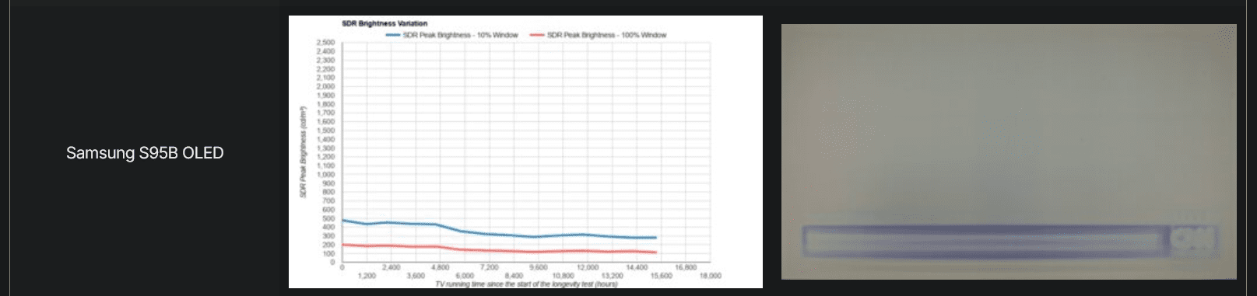The width and height of the screenshot is (1257, 296).
Task: Click the 10% Window legend entry
Action: point(452,35)
